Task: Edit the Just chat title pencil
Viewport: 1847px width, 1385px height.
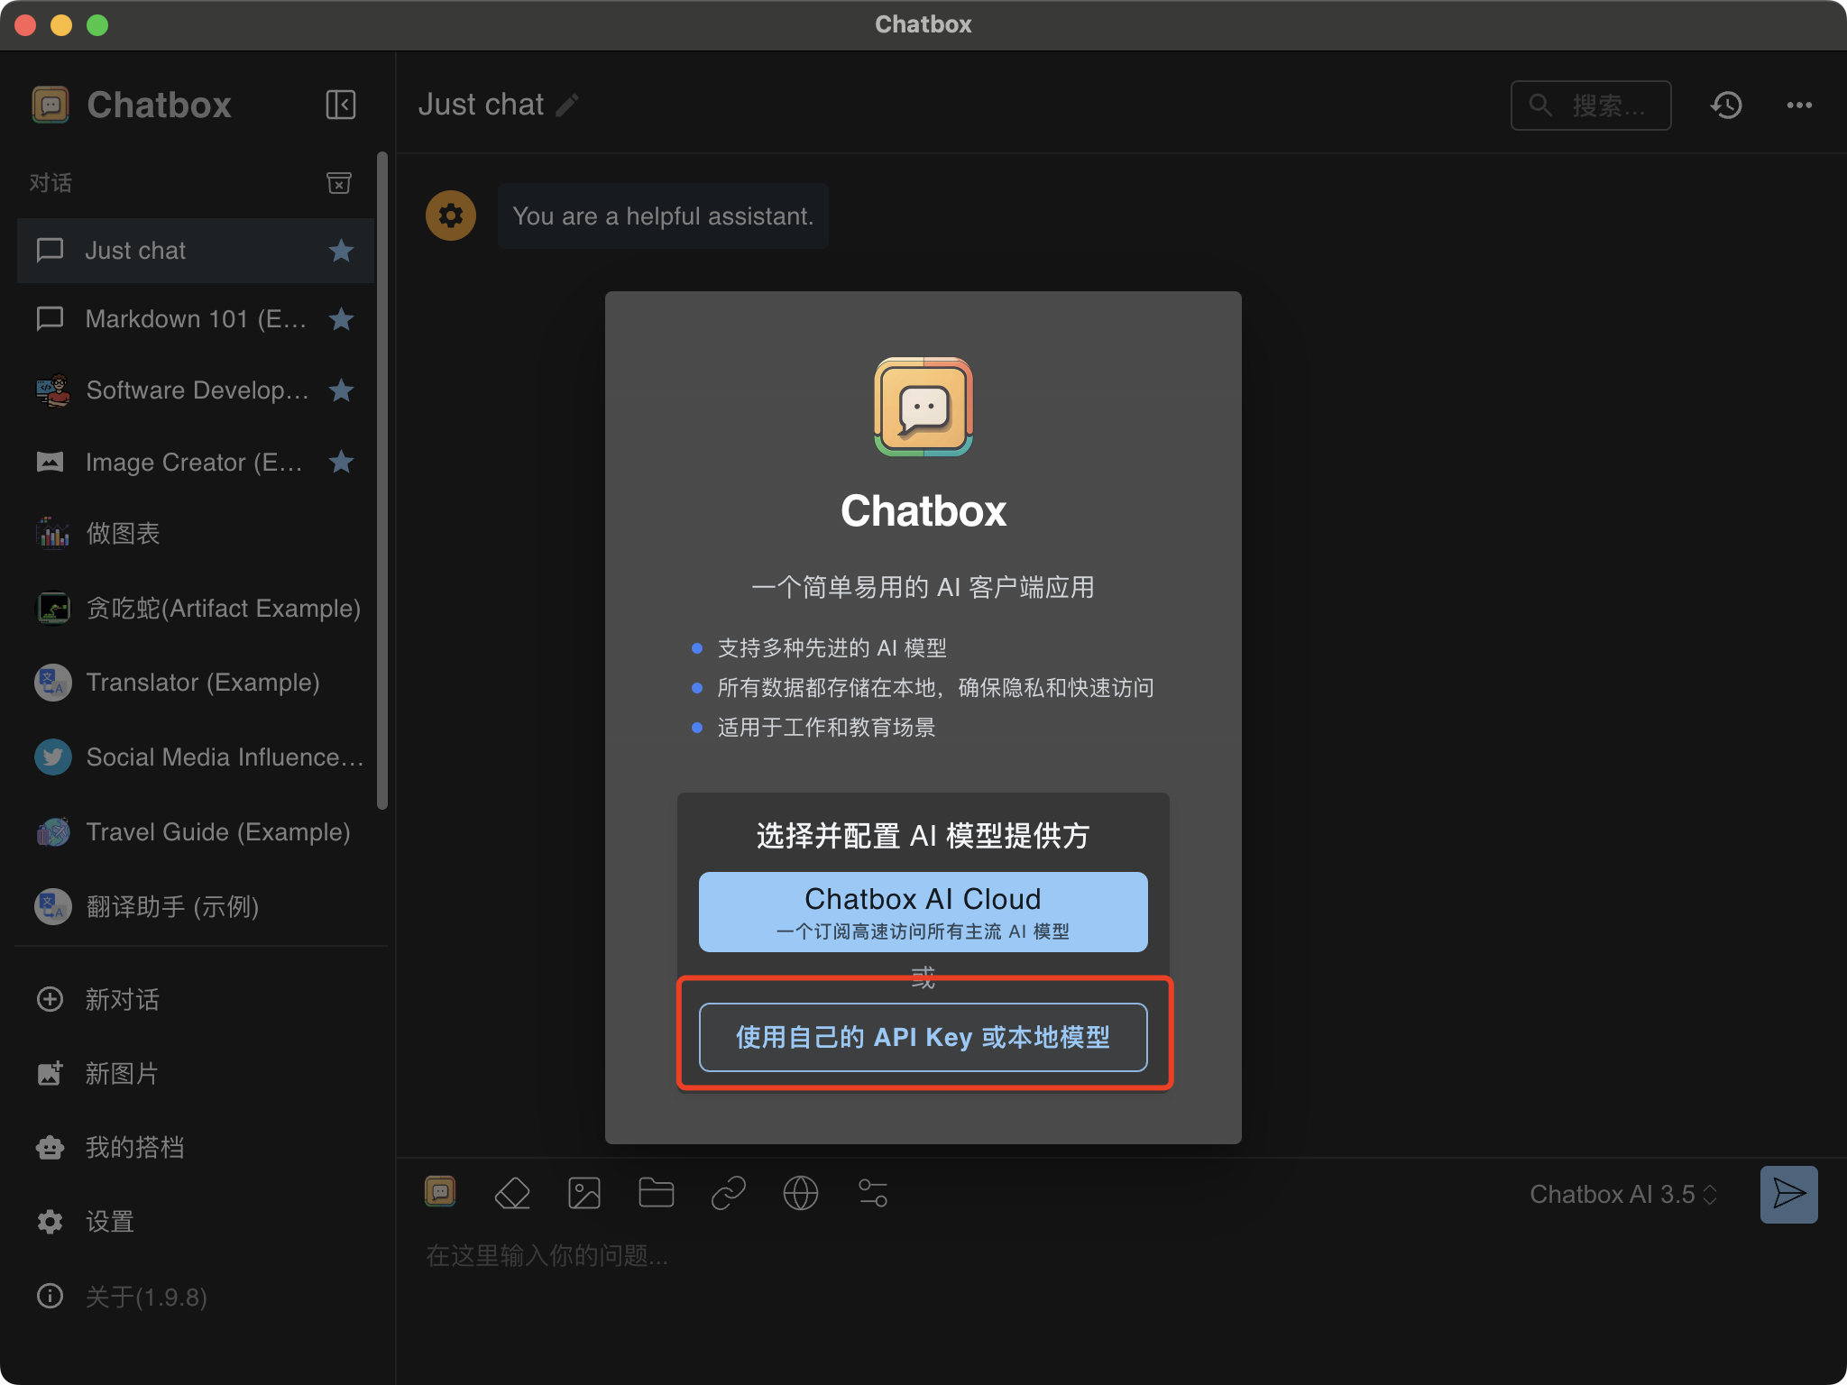Action: click(x=567, y=105)
